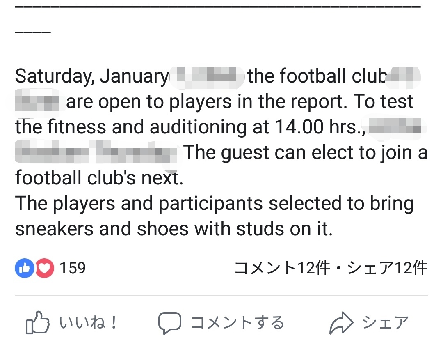This screenshot has width=443, height=347.
Task: Click the line 'football club's next.'
Action: point(99,178)
